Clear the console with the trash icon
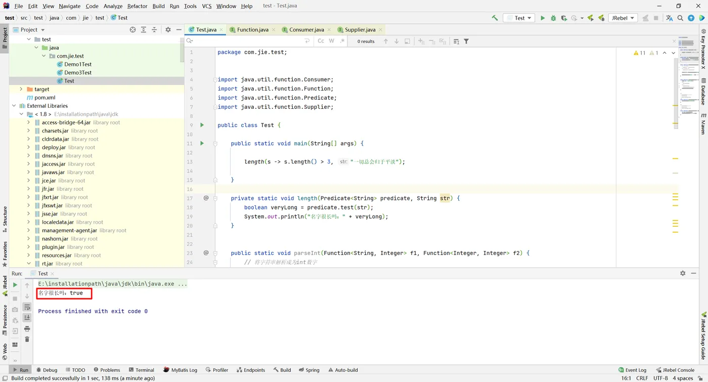 coord(27,339)
